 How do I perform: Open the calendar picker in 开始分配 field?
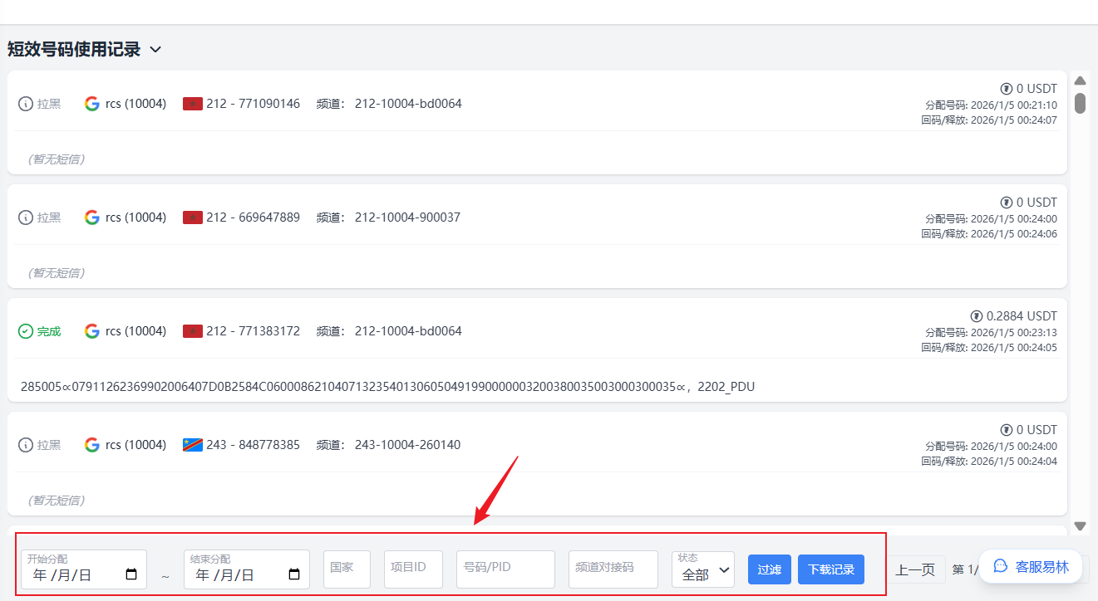tap(130, 574)
